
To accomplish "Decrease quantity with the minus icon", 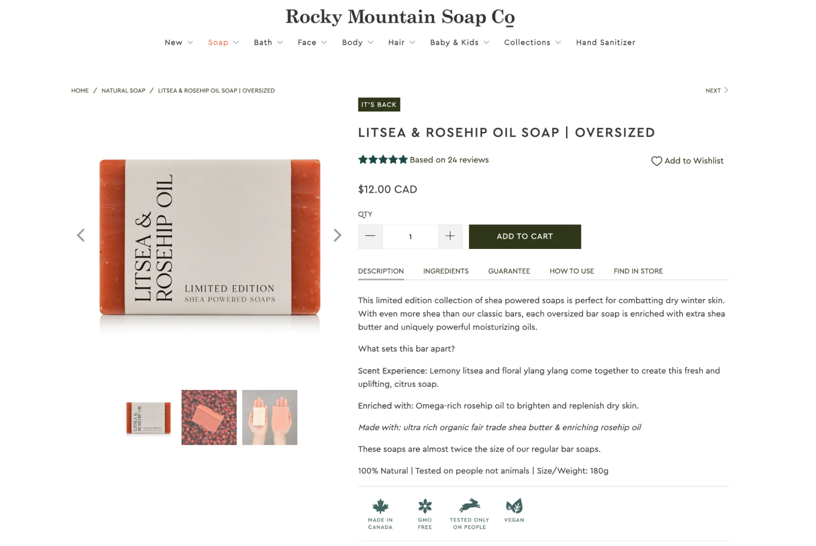I will pos(370,236).
